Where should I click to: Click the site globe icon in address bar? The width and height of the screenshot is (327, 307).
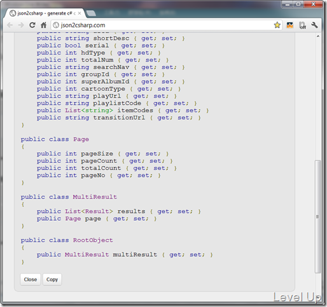click(x=56, y=25)
